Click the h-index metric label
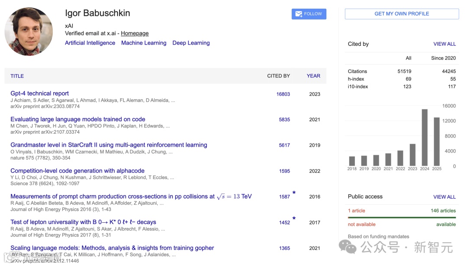The height and width of the screenshot is (266, 468). click(356, 79)
